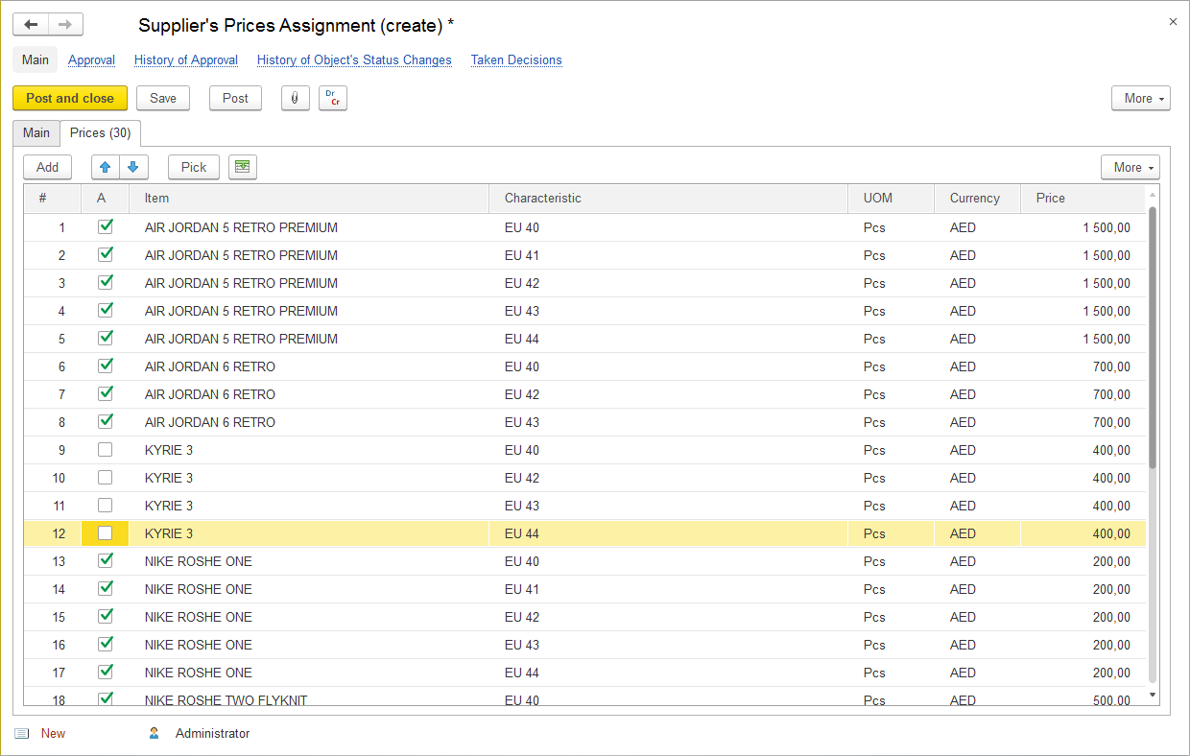The height and width of the screenshot is (756, 1190).
Task: Toggle checkbox for NIKE ROSHE ONE EU 41
Action: [106, 589]
